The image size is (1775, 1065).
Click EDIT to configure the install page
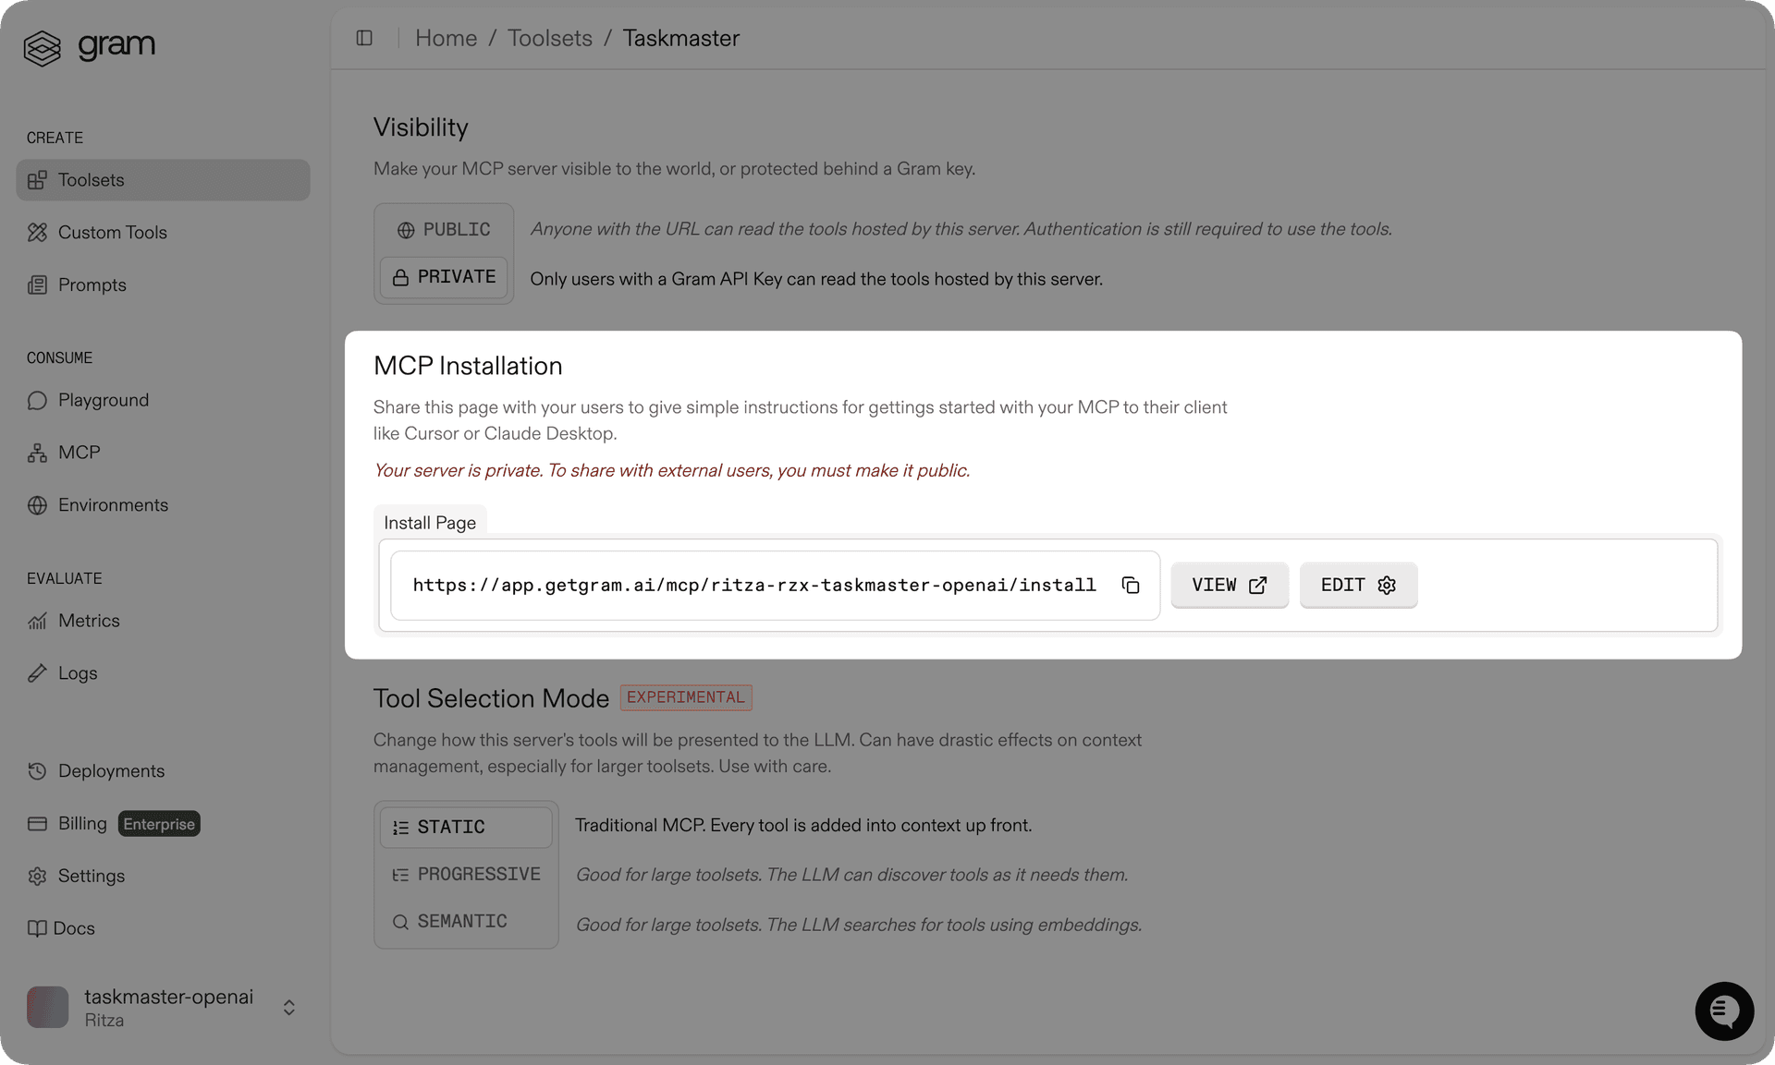[x=1357, y=585]
